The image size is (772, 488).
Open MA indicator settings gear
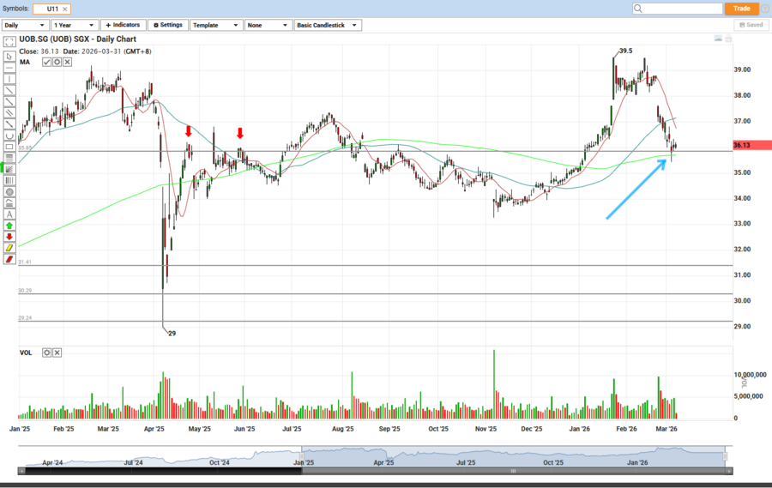pos(57,62)
